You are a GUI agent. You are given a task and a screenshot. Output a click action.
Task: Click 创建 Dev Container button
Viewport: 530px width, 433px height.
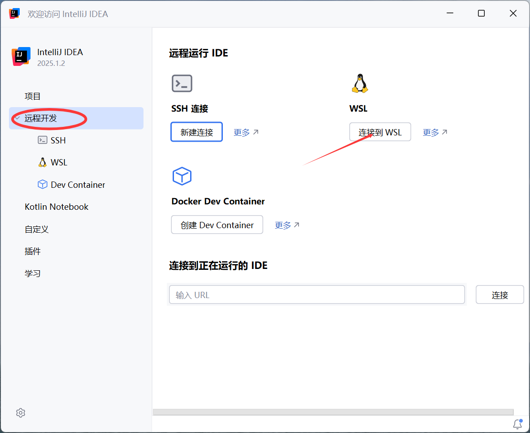tap(217, 225)
